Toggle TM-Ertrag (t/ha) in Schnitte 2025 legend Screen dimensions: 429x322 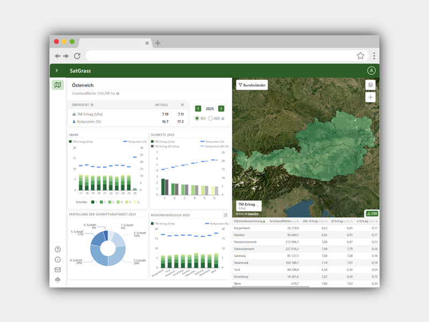tap(163, 142)
